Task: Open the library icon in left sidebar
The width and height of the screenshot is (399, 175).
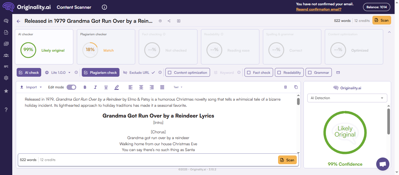Action: pyautogui.click(x=6, y=44)
